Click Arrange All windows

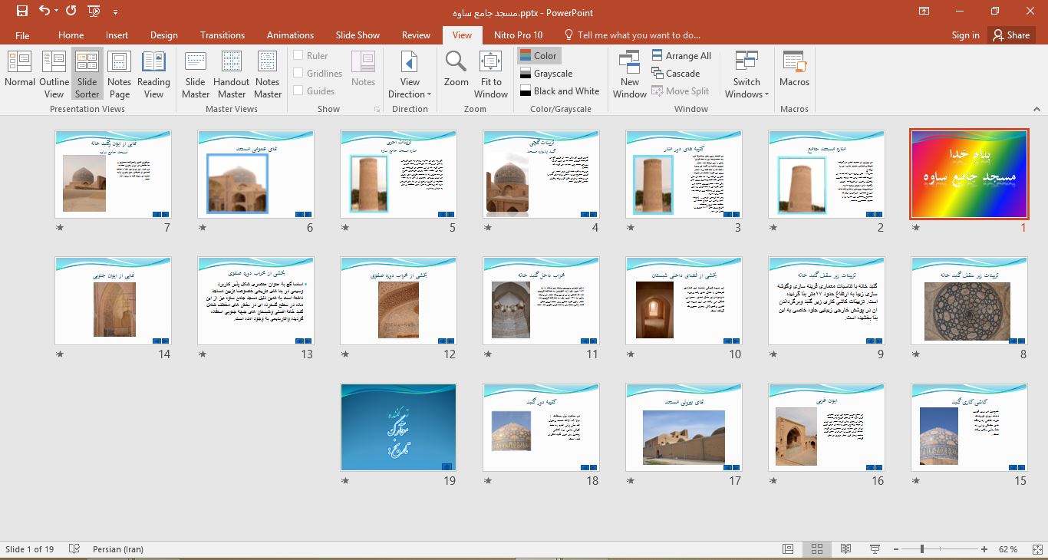681,56
